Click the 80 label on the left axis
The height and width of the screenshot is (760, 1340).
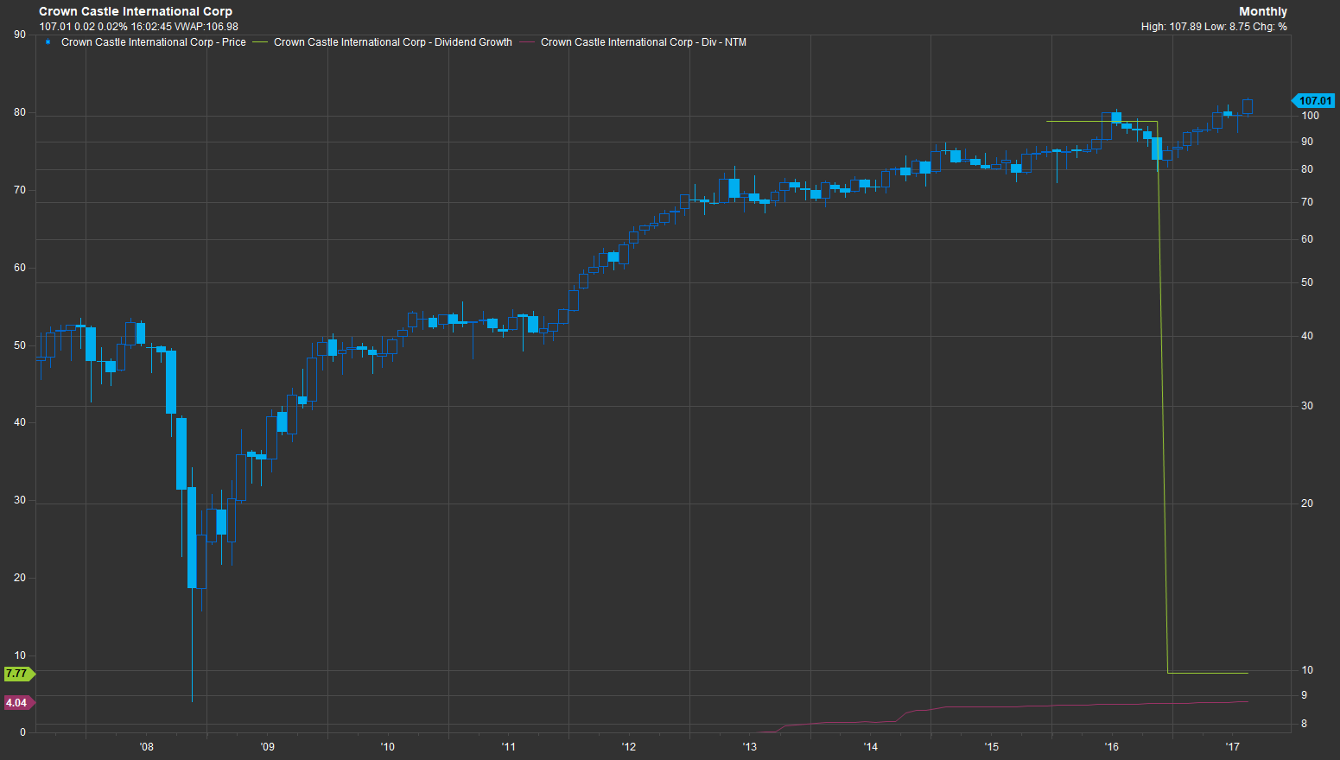[x=20, y=112]
